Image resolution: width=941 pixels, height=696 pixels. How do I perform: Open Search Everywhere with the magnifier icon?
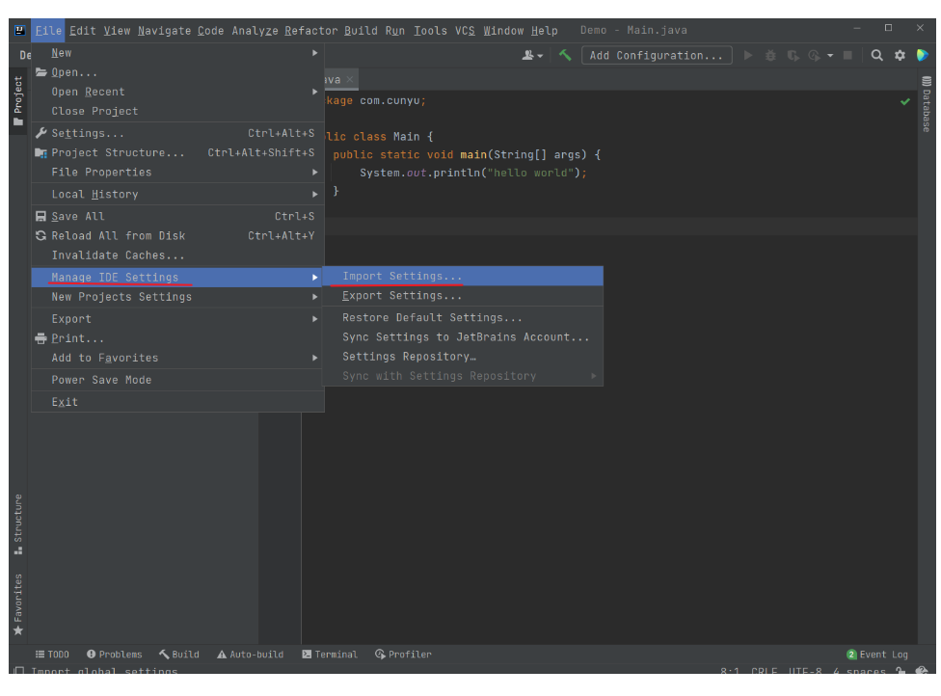point(875,55)
